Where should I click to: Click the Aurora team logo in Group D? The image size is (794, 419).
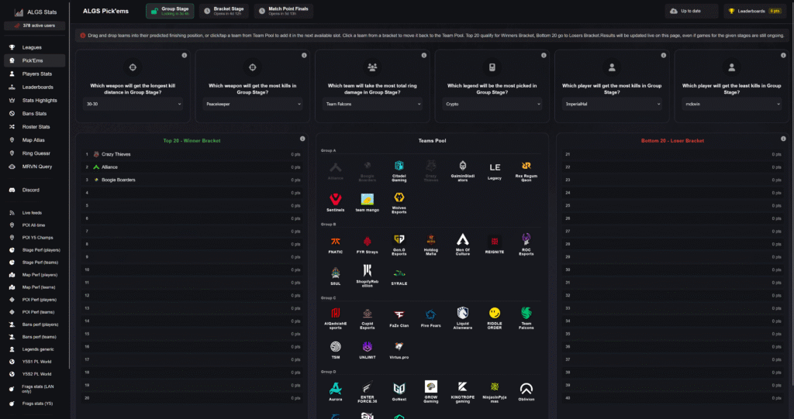pos(336,387)
